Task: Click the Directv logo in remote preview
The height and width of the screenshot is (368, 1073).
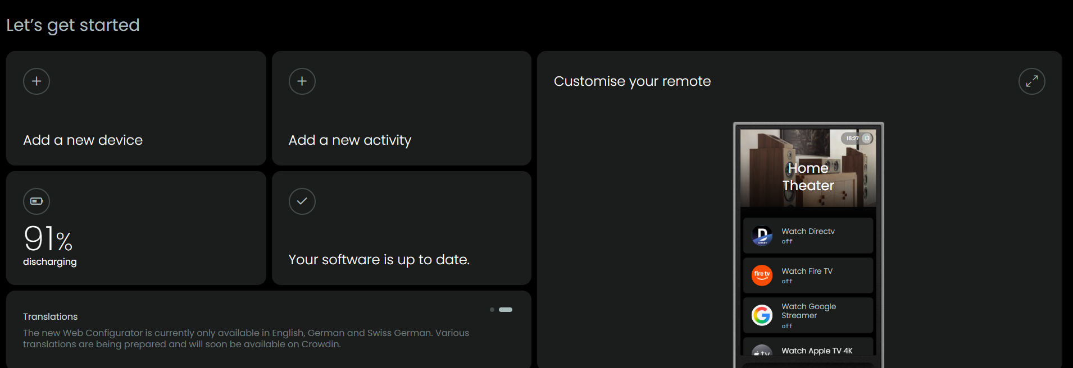Action: (x=762, y=236)
